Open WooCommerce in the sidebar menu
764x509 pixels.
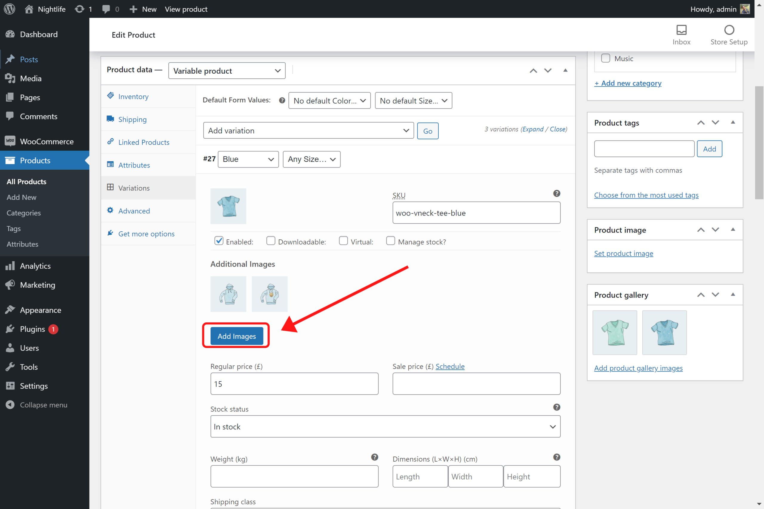click(47, 142)
